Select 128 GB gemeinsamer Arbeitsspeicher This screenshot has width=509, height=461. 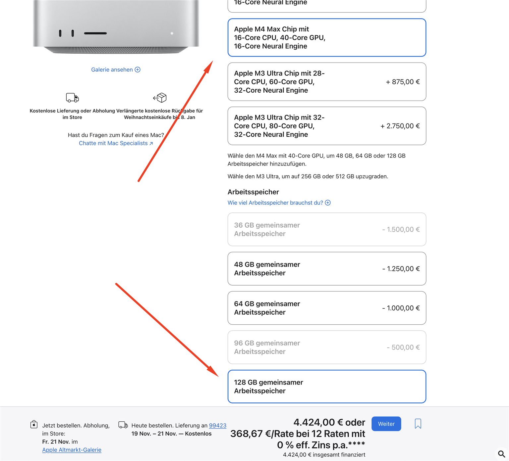(x=326, y=387)
